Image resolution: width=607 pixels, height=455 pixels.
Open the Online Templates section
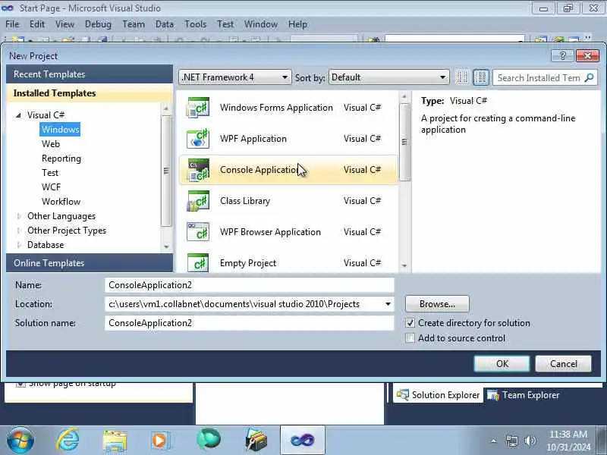point(90,263)
